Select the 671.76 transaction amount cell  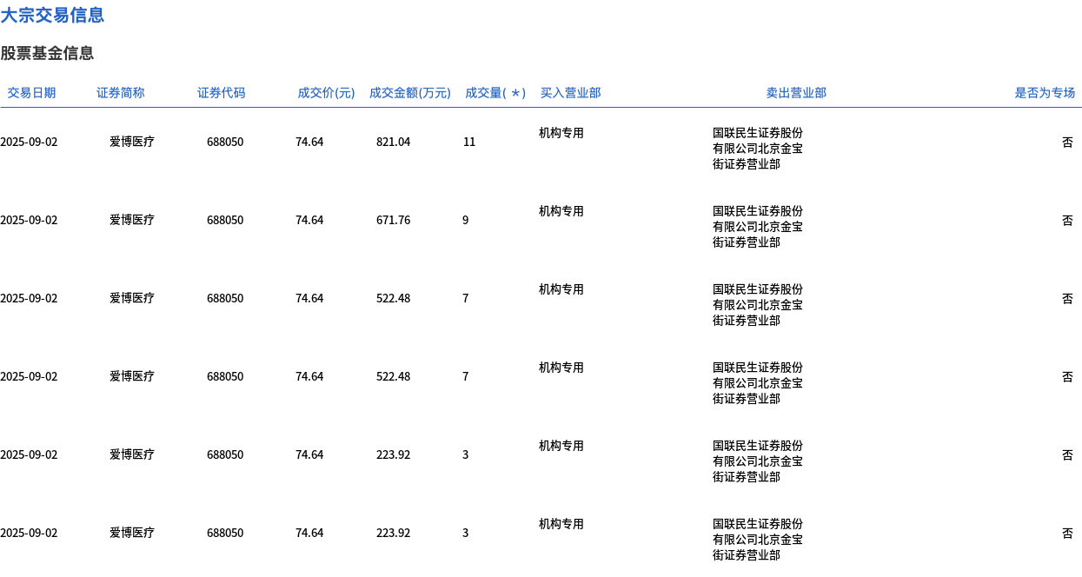393,220
